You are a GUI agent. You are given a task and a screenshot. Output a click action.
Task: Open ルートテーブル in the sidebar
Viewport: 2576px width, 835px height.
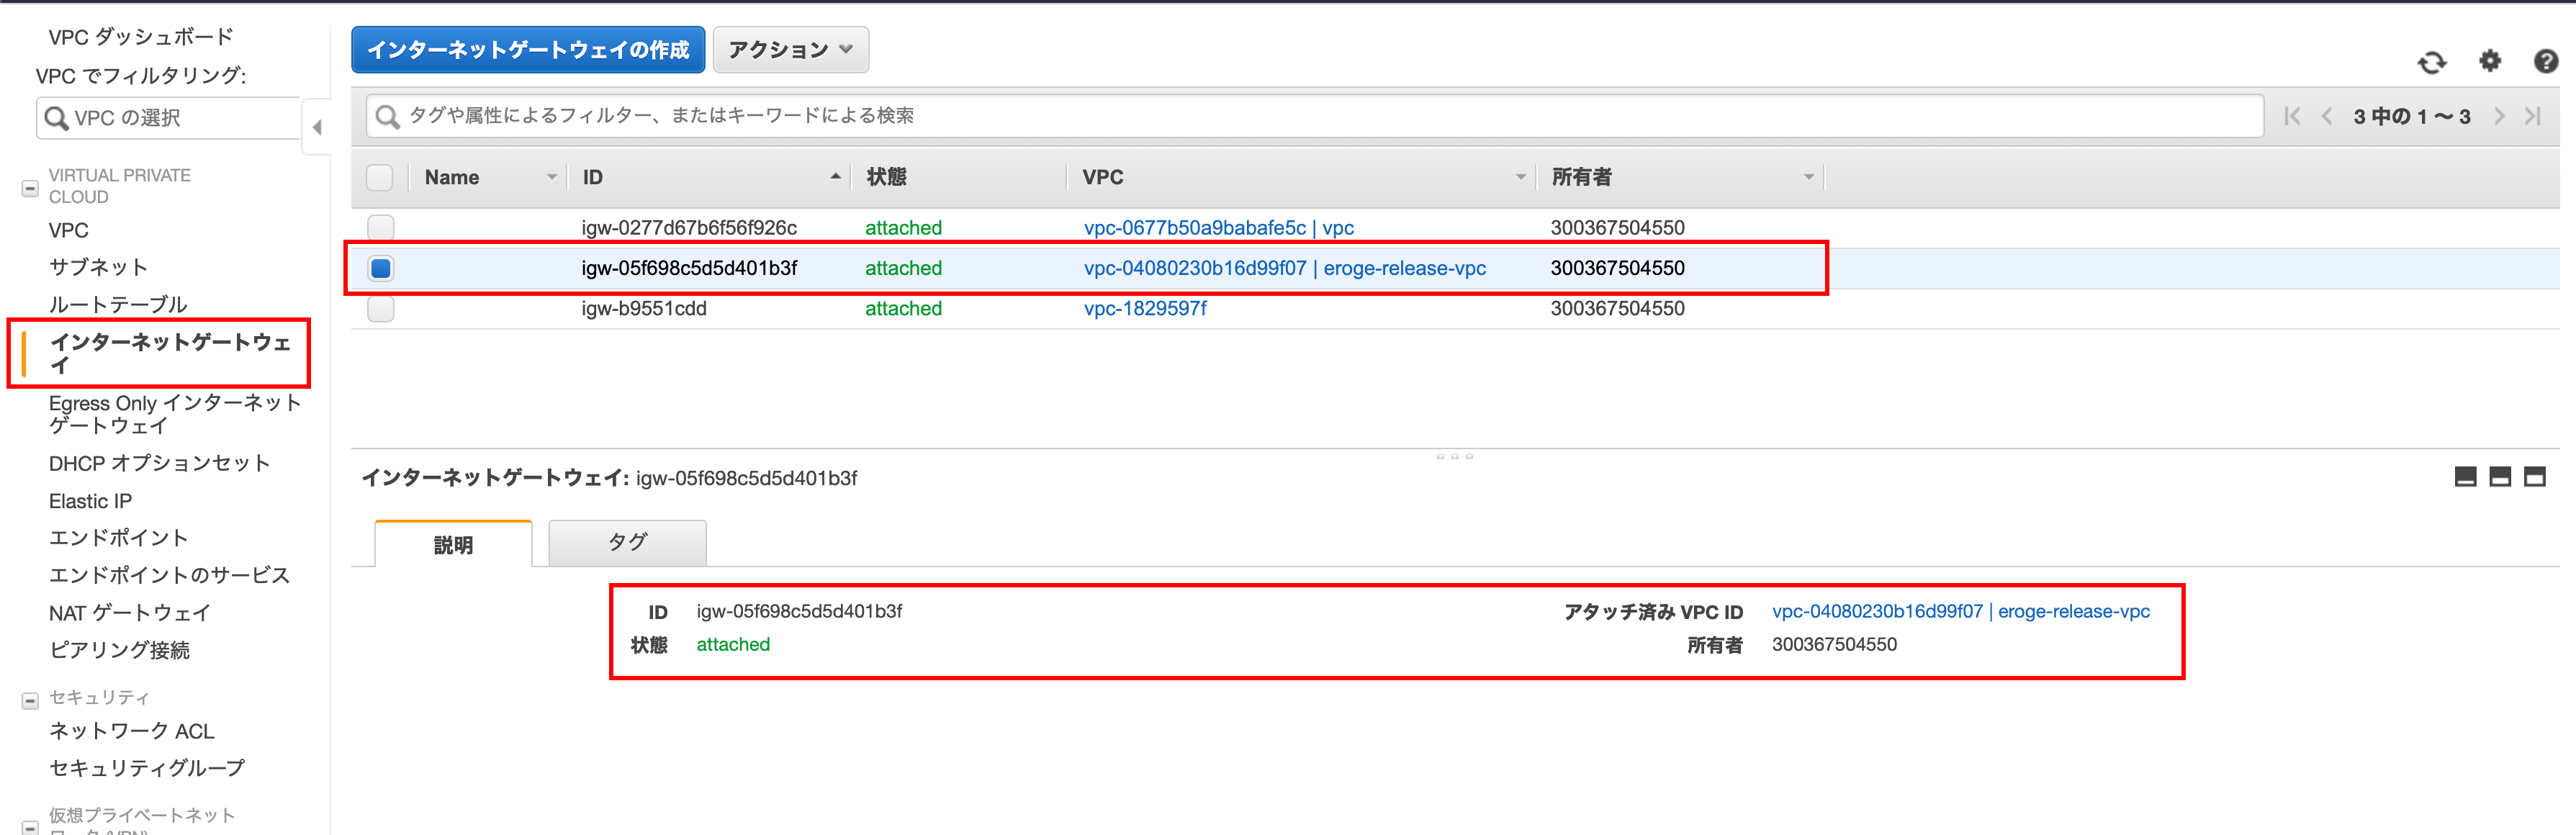pyautogui.click(x=118, y=304)
